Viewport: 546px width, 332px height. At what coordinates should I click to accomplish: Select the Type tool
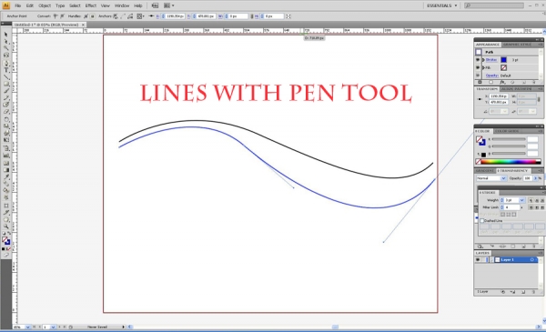(6, 70)
